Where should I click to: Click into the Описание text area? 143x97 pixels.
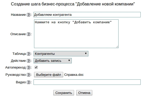click(76, 34)
